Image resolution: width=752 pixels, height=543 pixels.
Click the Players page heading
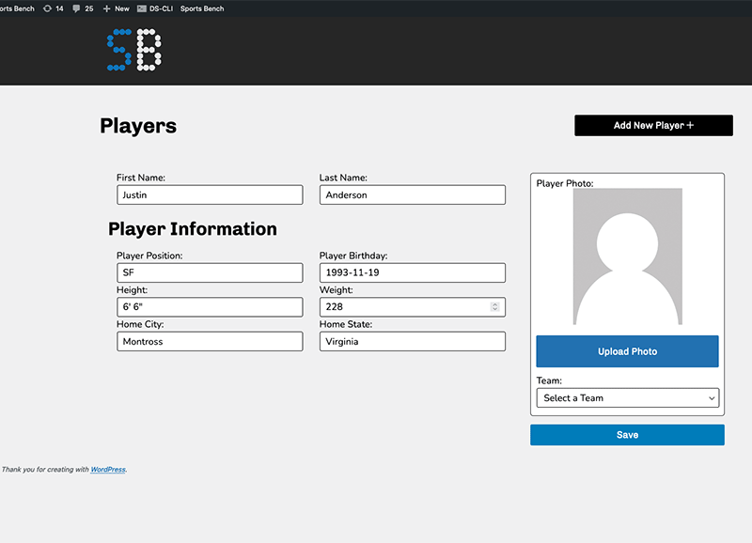click(x=138, y=126)
